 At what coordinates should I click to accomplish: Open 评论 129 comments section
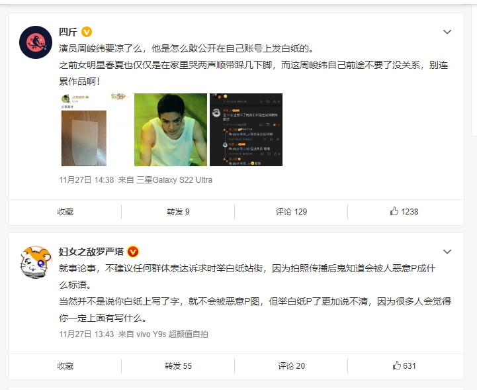[x=291, y=212]
